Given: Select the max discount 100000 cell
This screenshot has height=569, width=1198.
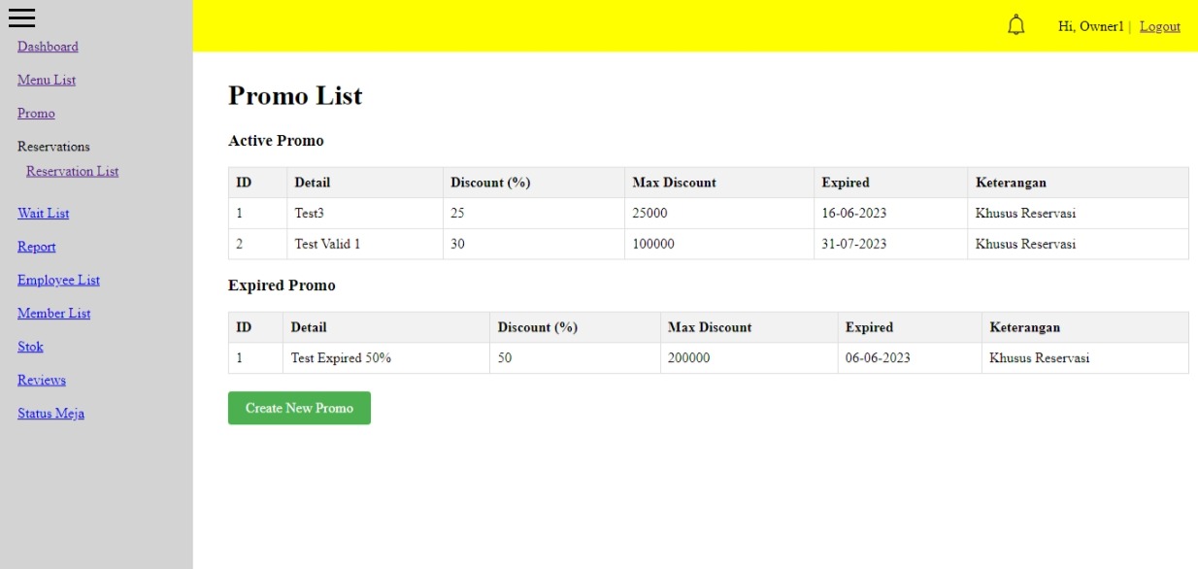Looking at the screenshot, I should (x=719, y=244).
